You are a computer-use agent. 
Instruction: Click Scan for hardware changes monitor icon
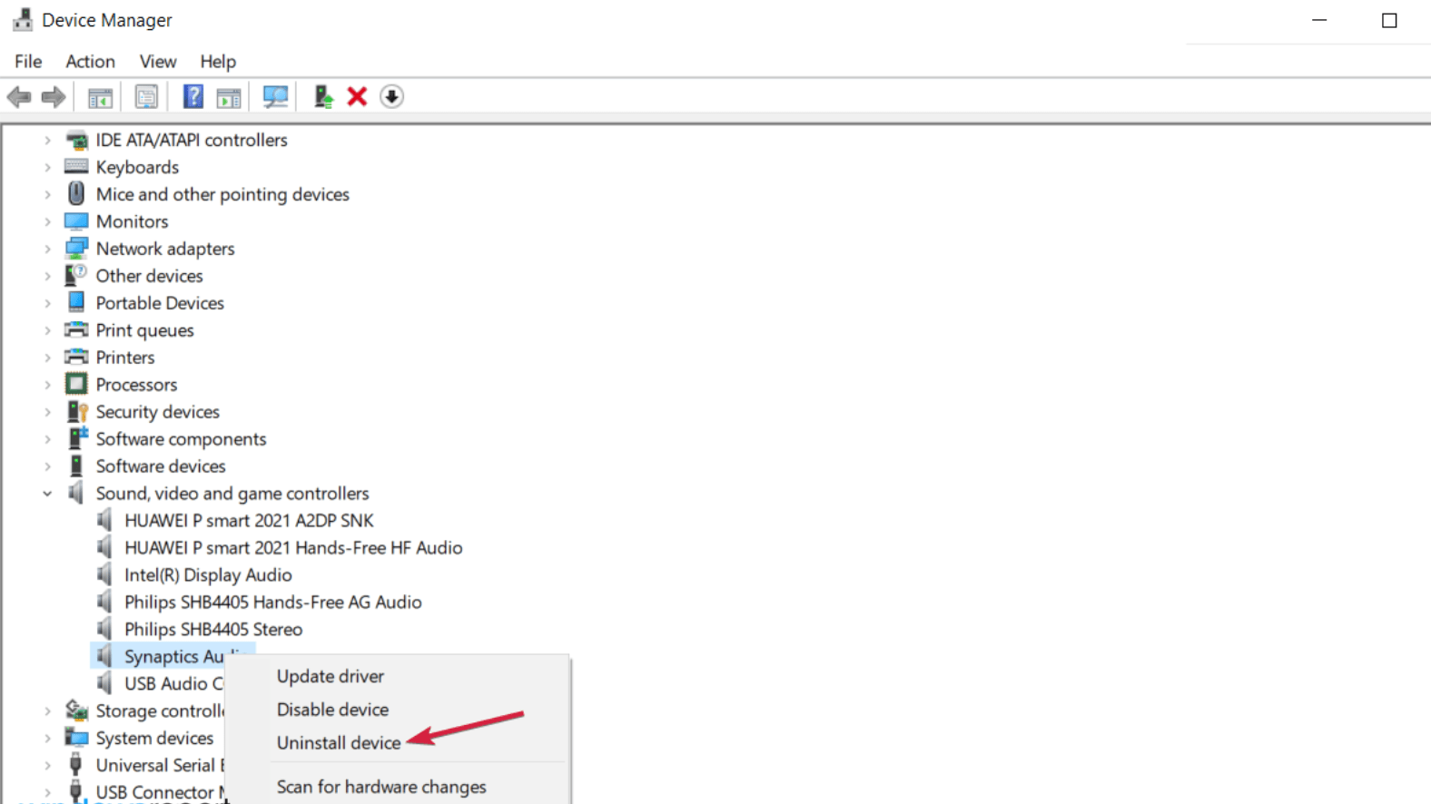pyautogui.click(x=274, y=97)
